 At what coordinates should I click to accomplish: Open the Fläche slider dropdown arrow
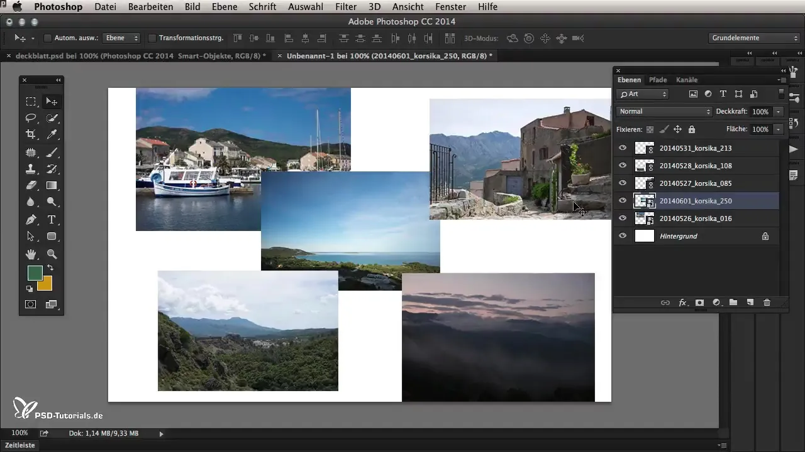pos(779,129)
